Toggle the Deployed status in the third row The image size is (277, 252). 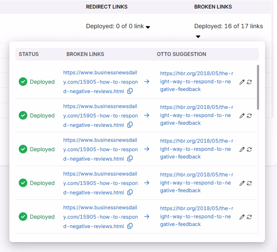pyautogui.click(x=37, y=149)
